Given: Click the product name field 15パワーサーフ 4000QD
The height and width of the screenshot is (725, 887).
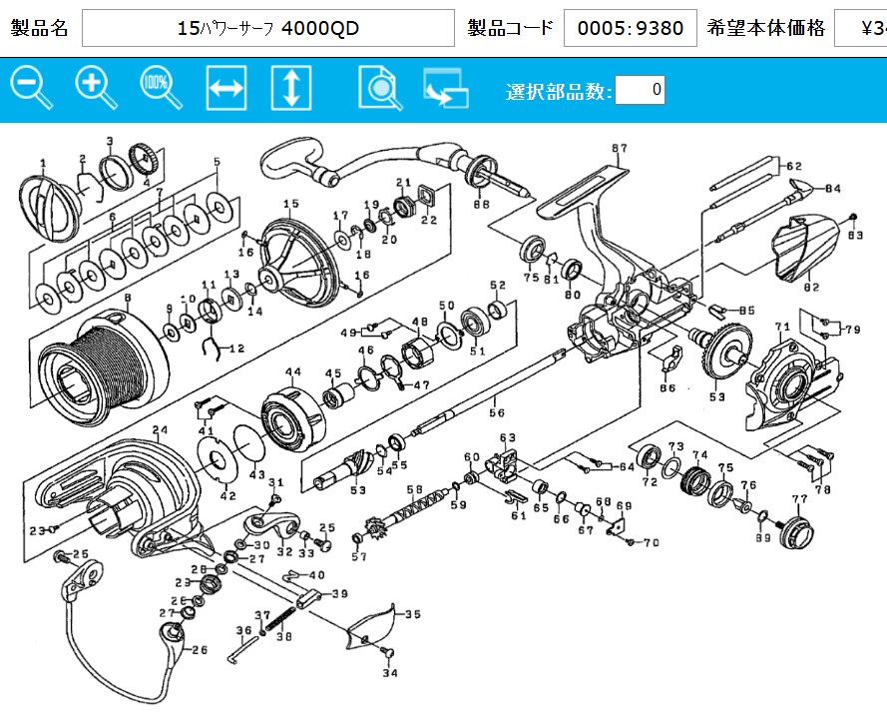Looking at the screenshot, I should point(268,28).
